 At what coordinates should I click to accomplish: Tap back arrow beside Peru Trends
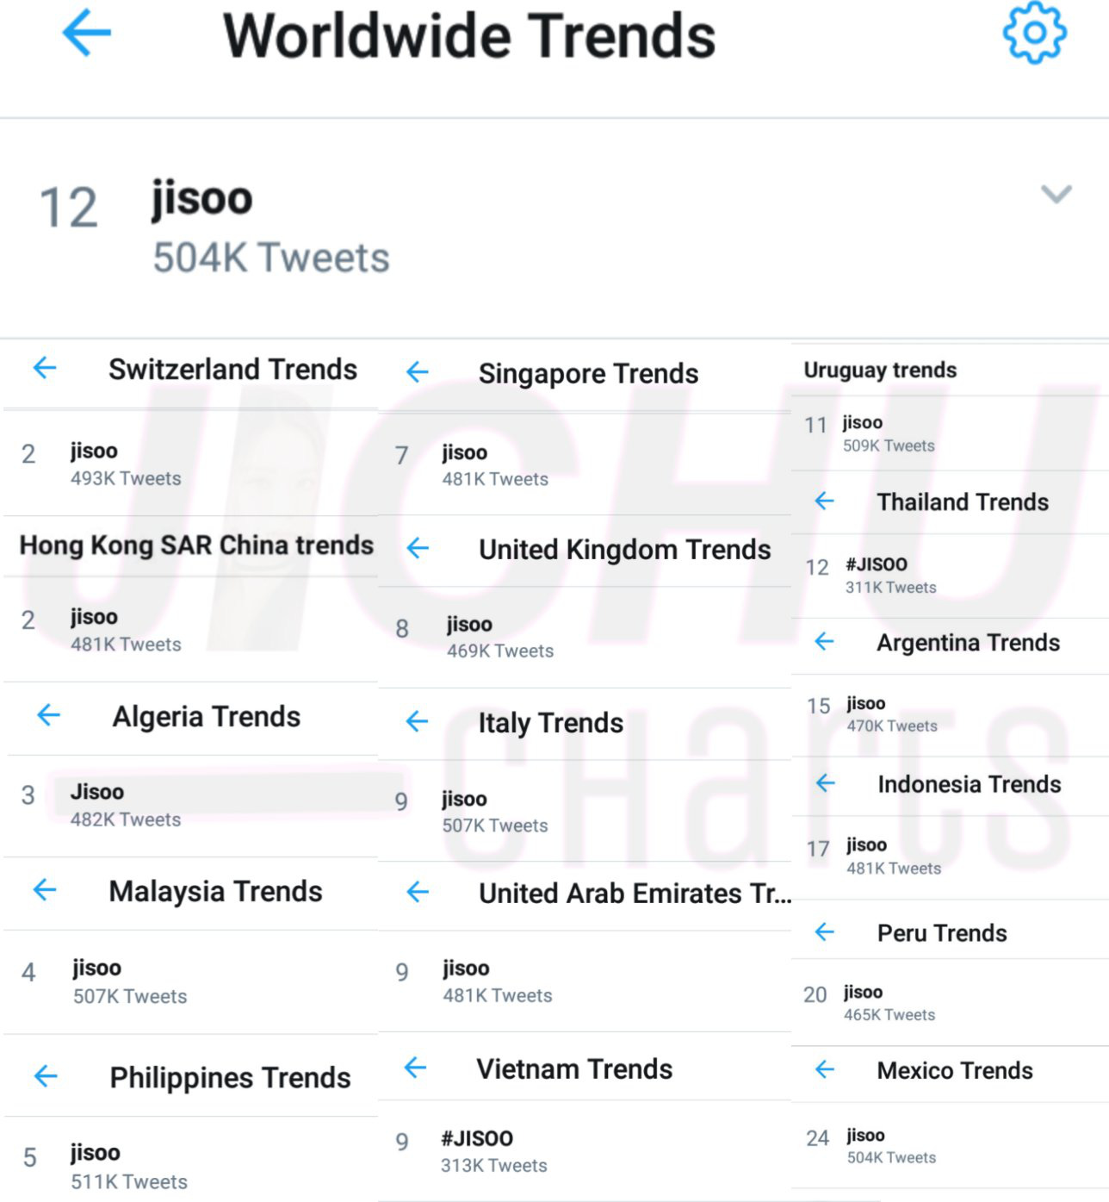(825, 931)
